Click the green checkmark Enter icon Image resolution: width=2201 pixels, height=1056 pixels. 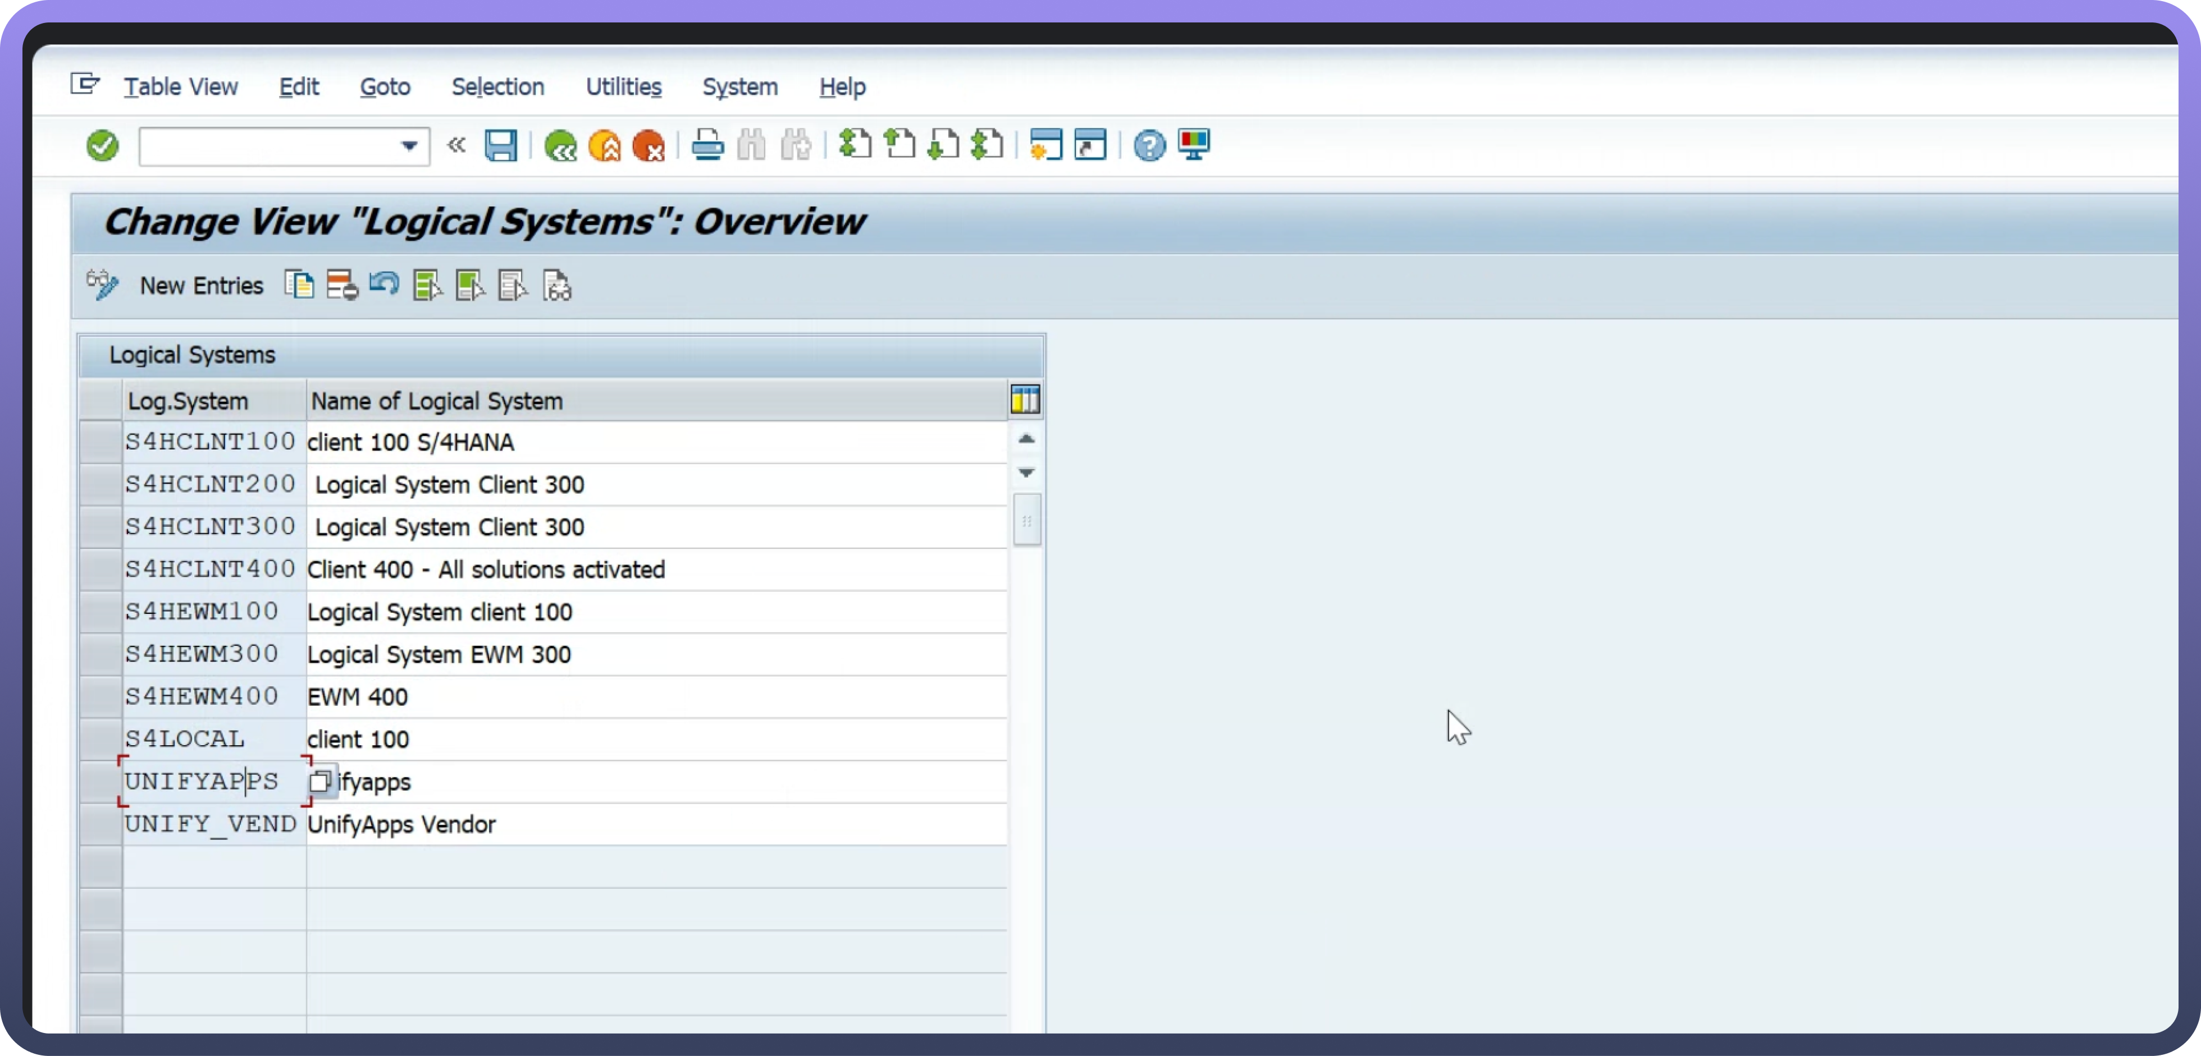point(103,146)
